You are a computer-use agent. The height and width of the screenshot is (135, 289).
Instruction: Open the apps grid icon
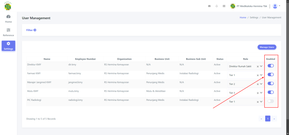point(224,6)
